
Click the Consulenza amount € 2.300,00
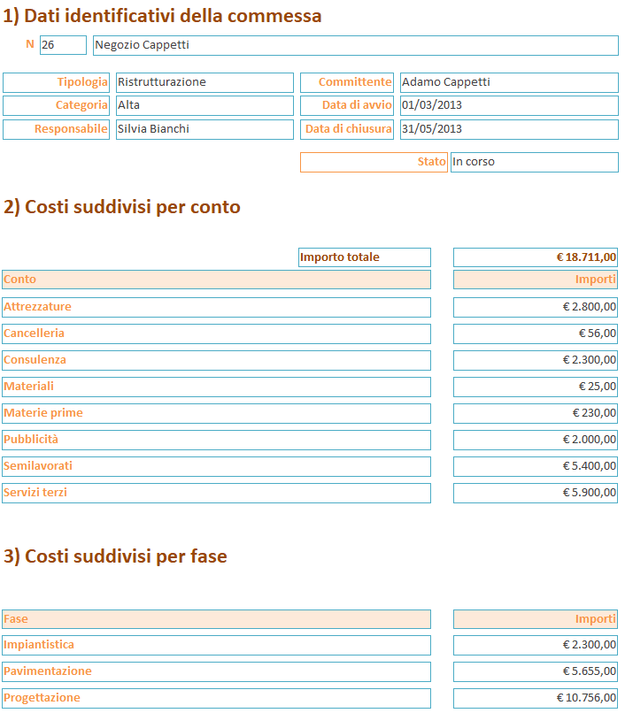click(536, 360)
